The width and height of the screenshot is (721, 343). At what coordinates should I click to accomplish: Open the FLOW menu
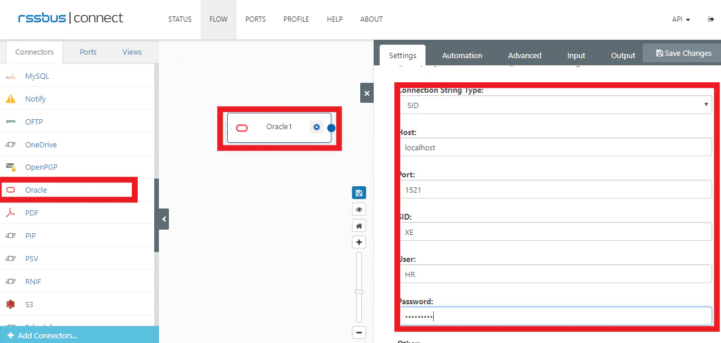tap(218, 19)
